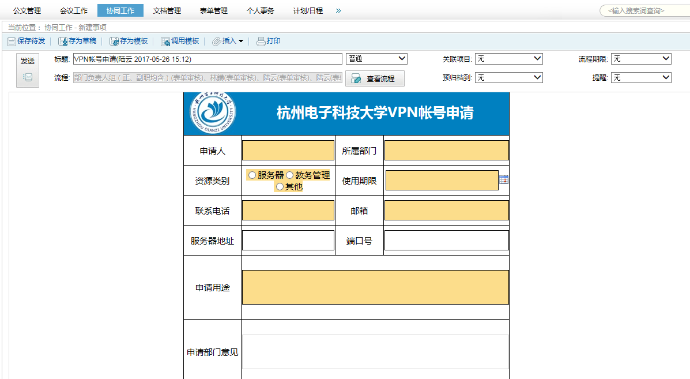Screen dimensions: 690x379
Task: Click the 查看流程 flowchart icon
Action: coord(356,79)
